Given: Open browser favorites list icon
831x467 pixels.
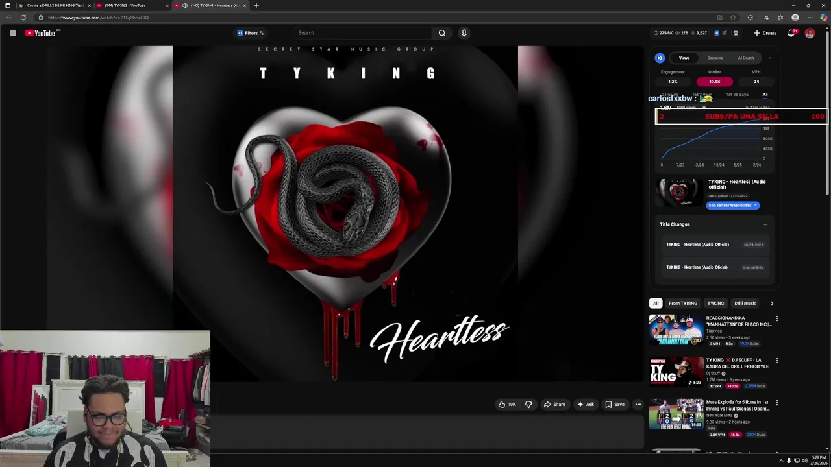Looking at the screenshot, I should (780, 18).
